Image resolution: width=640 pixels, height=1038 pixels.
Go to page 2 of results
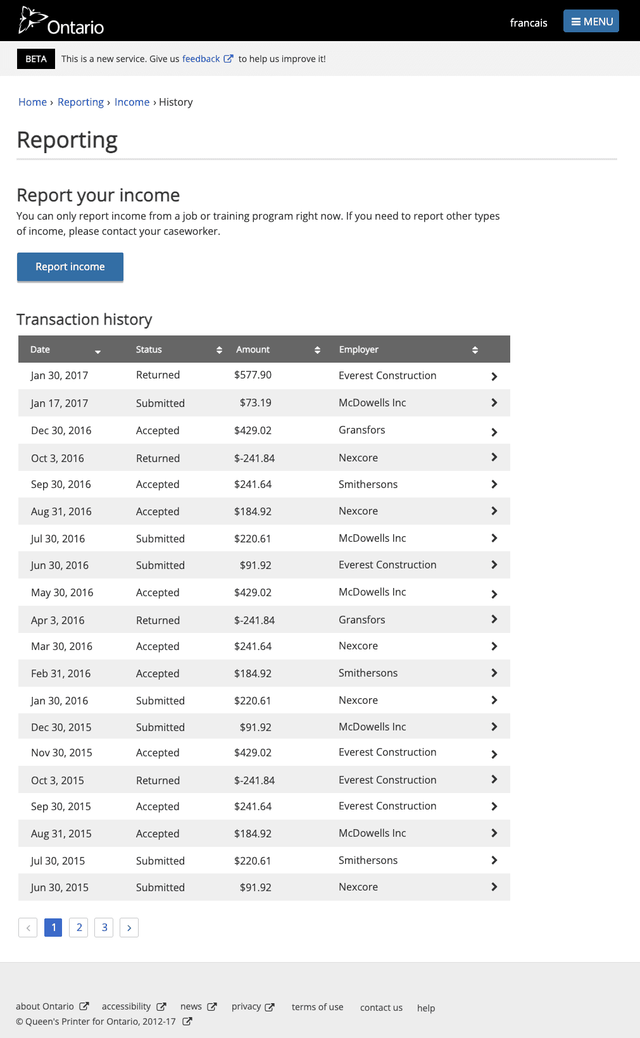pos(78,927)
